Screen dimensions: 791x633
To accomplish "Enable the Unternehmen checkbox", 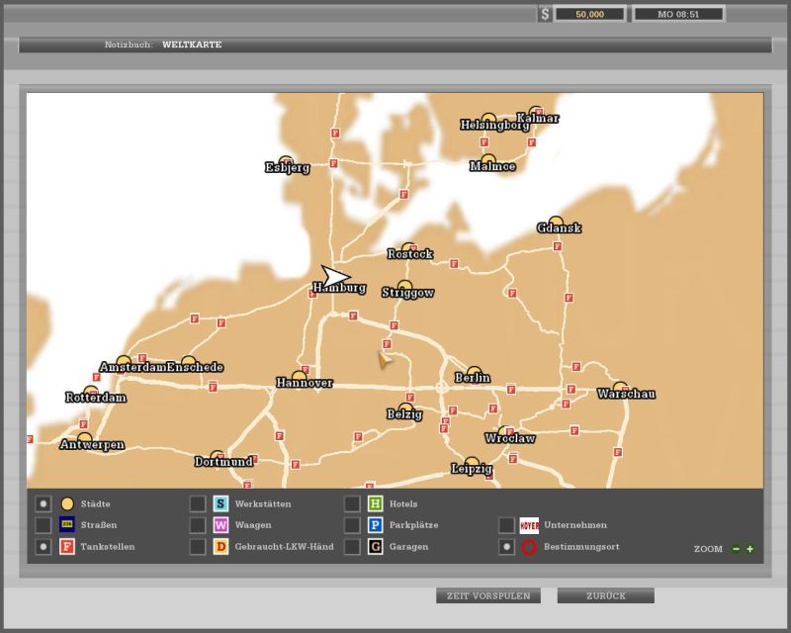I will (506, 525).
